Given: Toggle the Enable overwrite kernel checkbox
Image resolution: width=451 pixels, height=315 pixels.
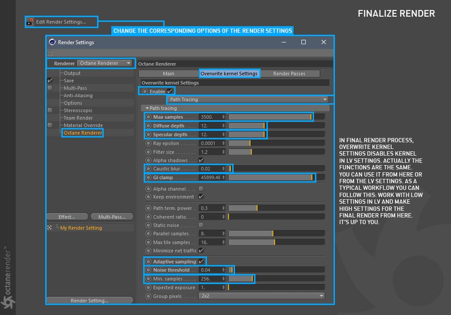Looking at the screenshot, I should point(170,91).
